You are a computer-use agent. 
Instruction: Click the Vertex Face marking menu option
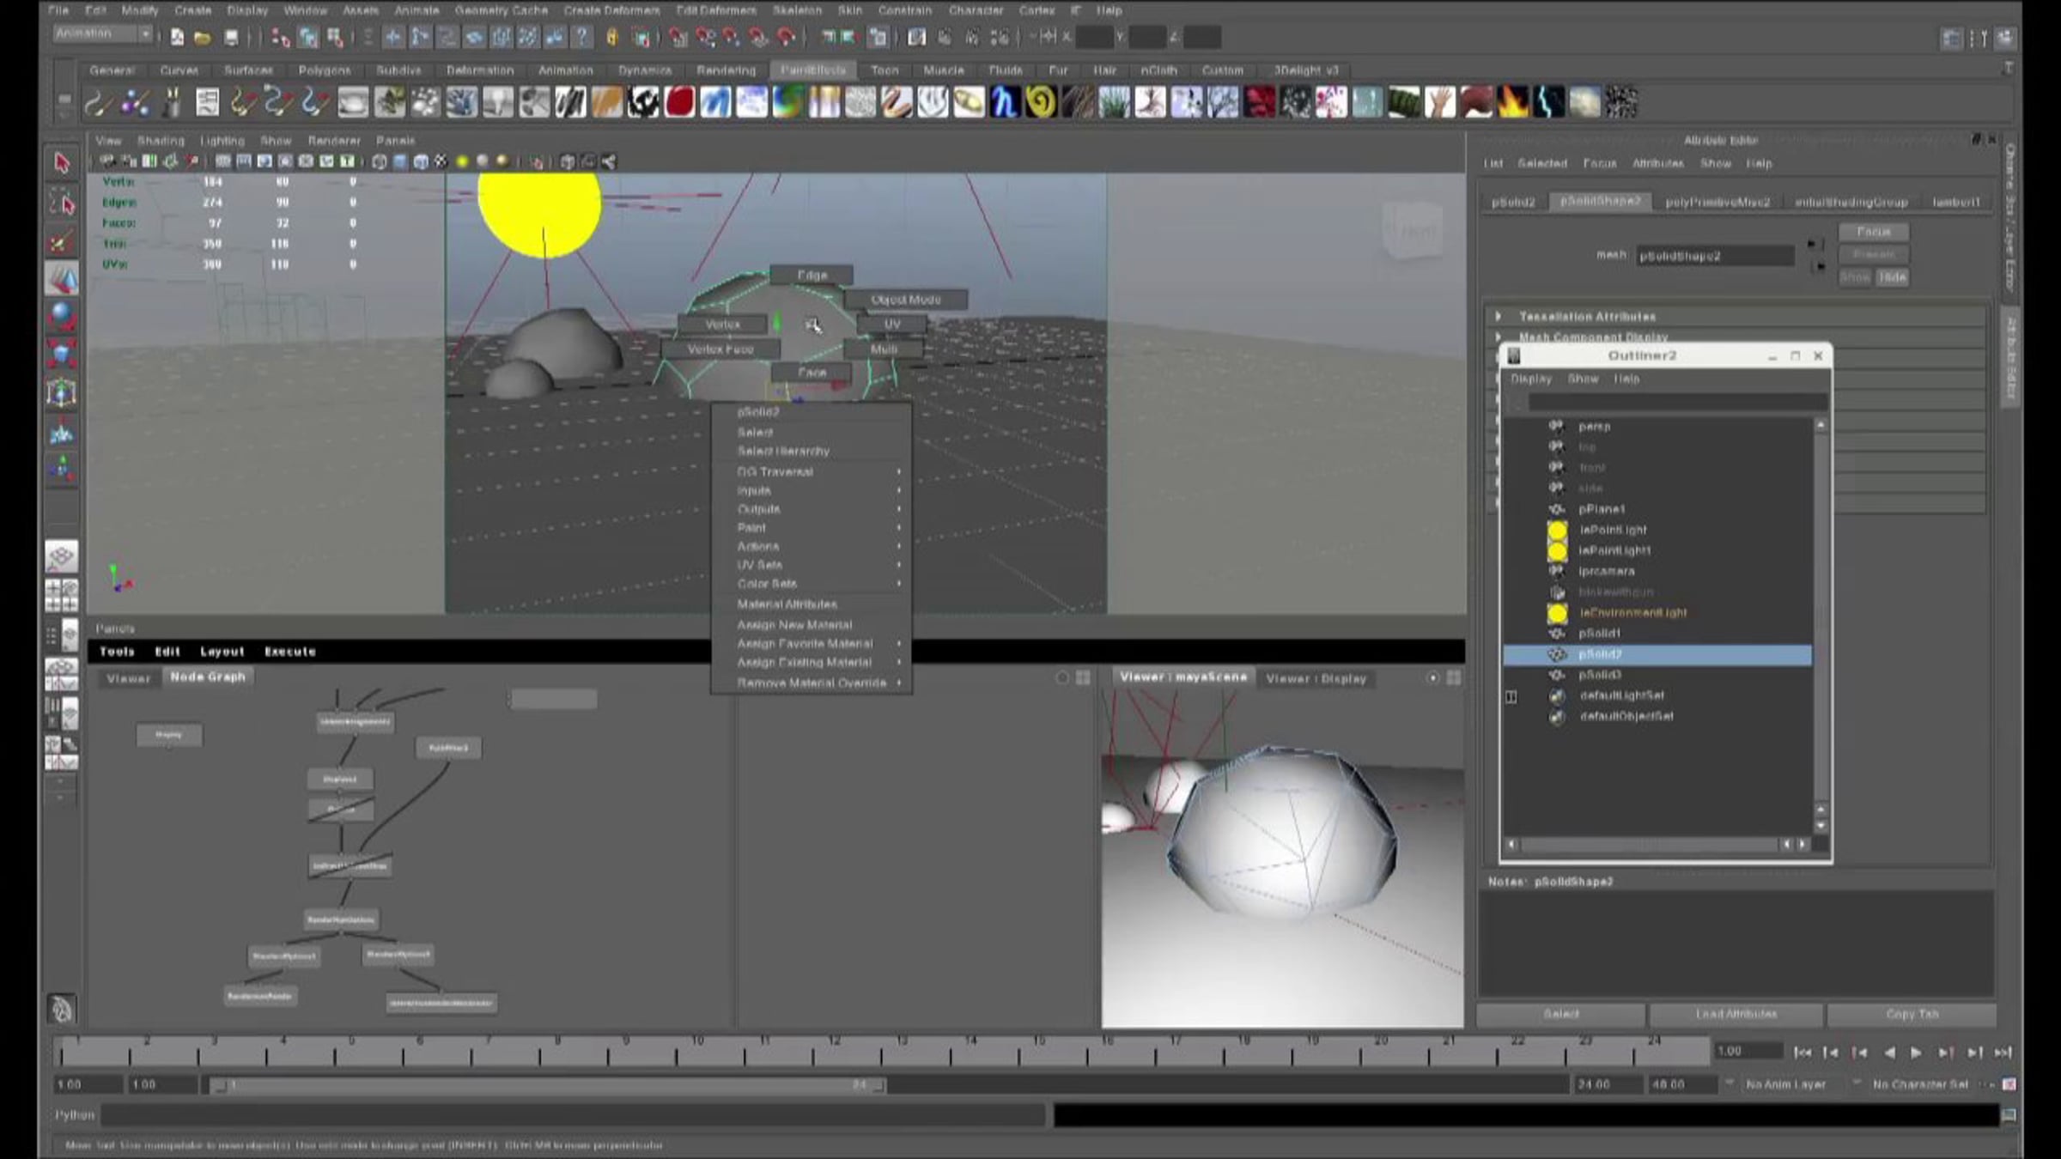(x=720, y=349)
